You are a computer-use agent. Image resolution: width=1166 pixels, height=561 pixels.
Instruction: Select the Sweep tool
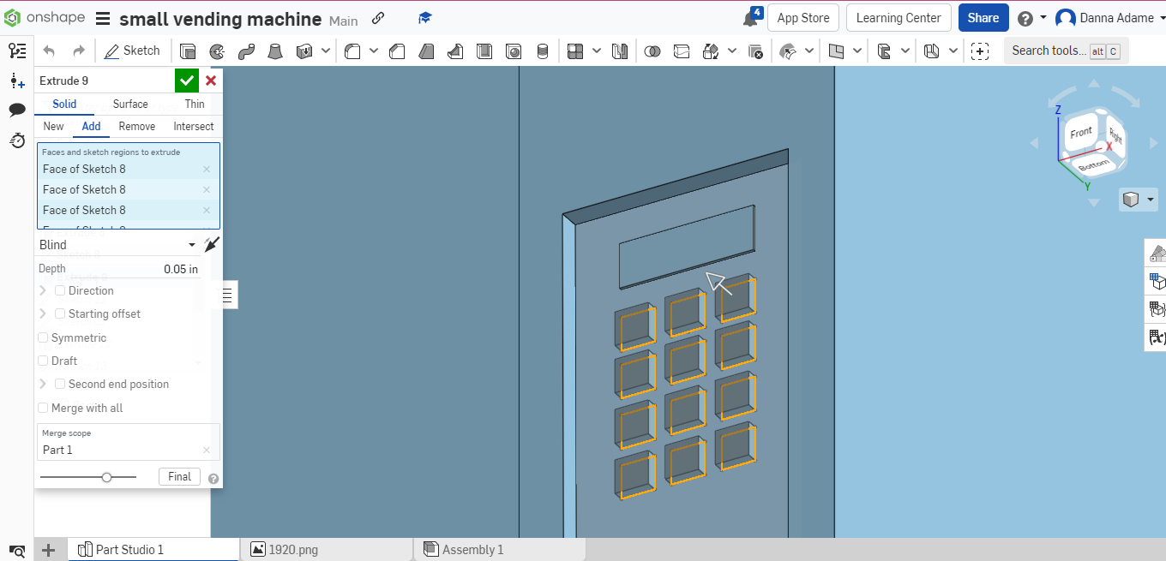coord(247,51)
